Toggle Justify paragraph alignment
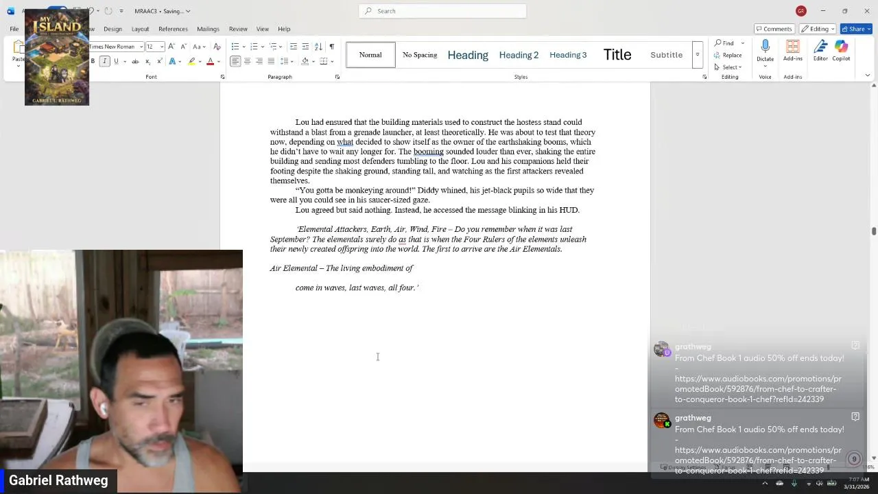 (x=271, y=61)
